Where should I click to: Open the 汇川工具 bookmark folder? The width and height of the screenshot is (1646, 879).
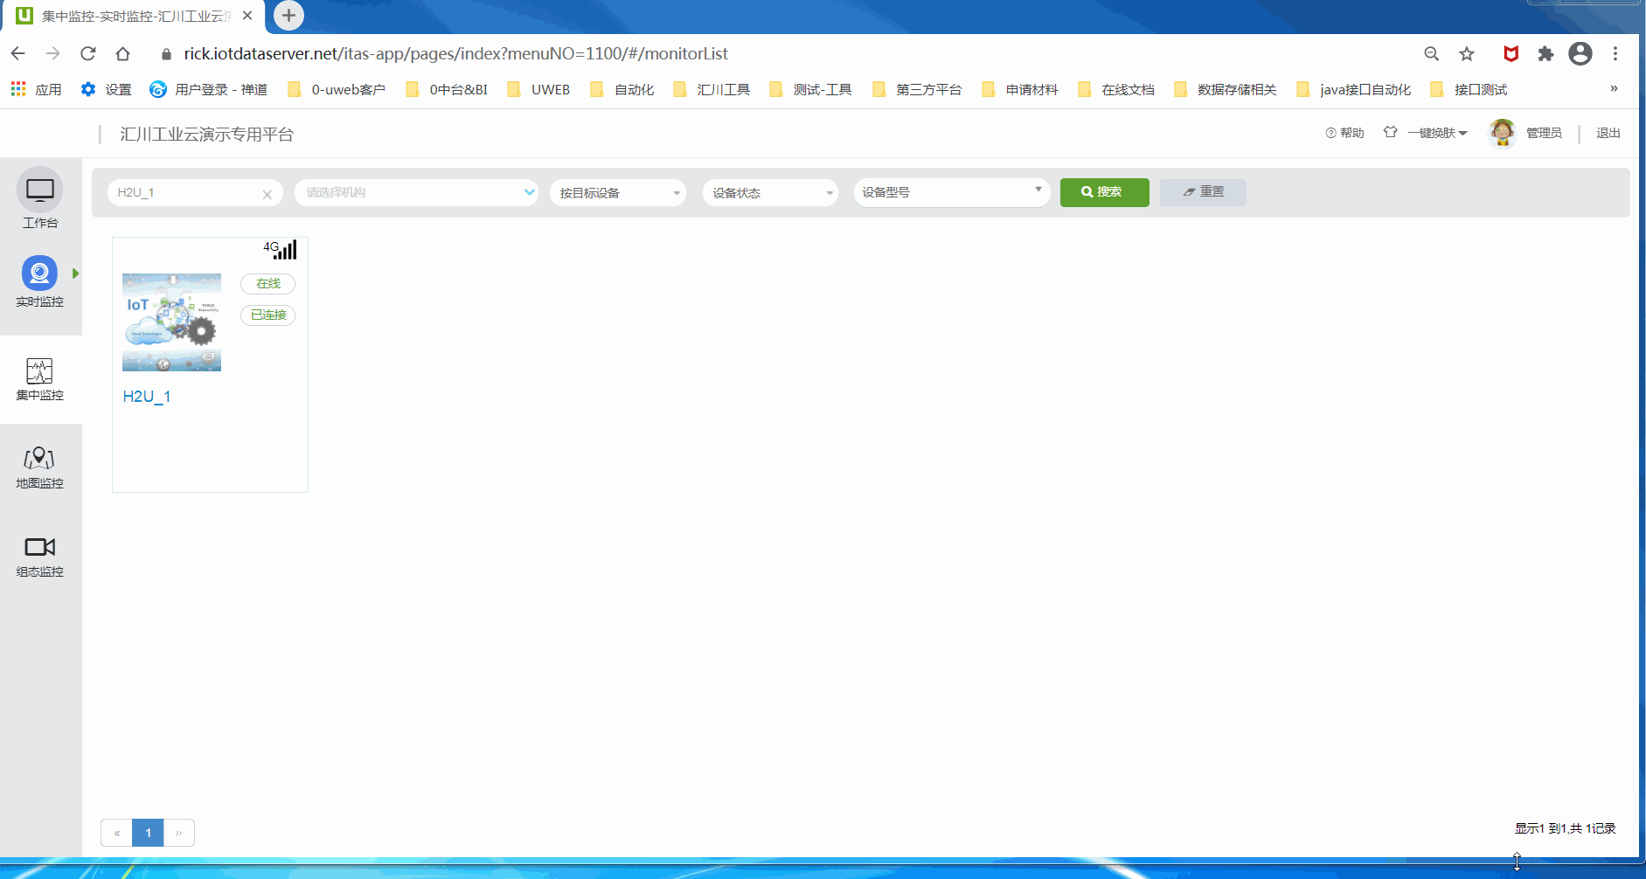tap(712, 89)
